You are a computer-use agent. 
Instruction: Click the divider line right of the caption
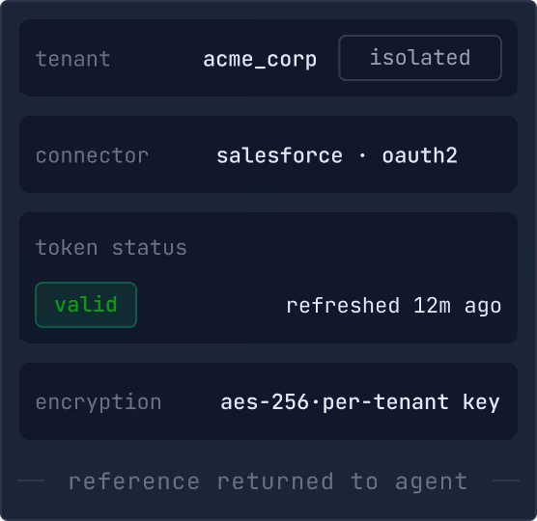click(506, 480)
